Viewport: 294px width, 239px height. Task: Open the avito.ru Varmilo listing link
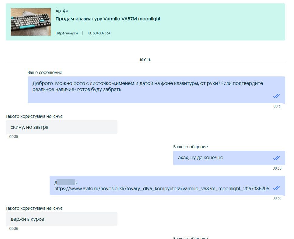(x=162, y=188)
